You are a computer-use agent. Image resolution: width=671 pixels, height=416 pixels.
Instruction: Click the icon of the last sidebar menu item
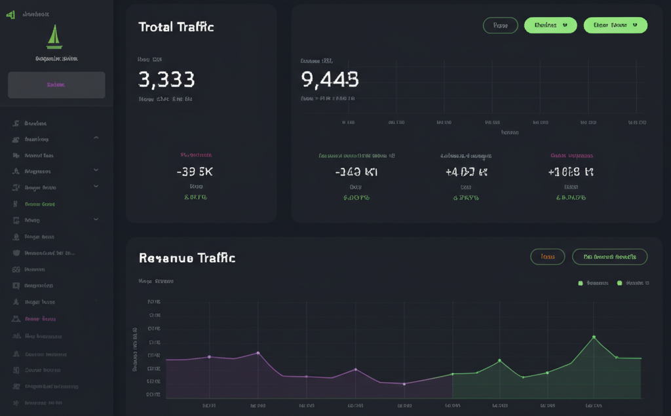tap(16, 402)
